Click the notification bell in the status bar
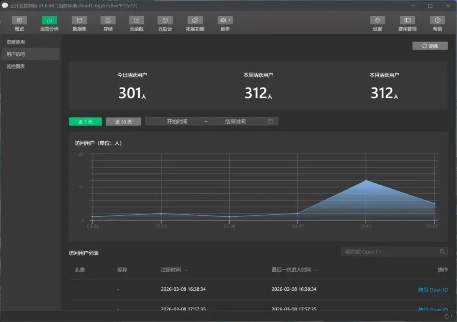 446,316
